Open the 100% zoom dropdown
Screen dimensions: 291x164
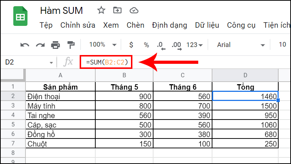(x=103, y=45)
